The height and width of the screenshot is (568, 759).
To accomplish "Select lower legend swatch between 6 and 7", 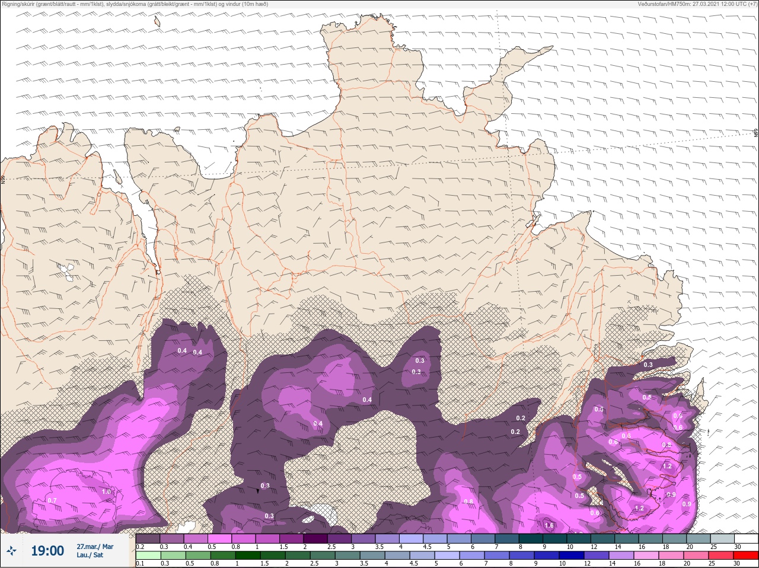I will [472, 556].
